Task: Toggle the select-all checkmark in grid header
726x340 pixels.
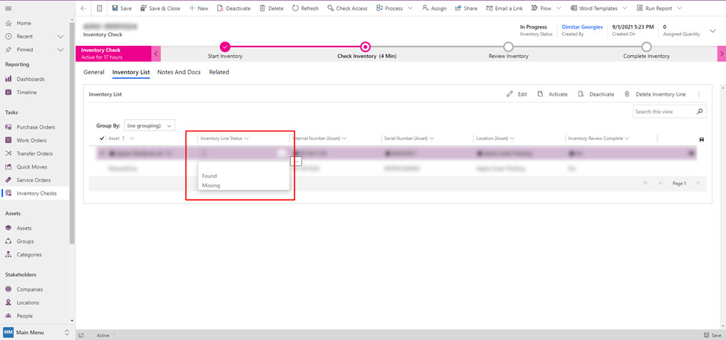Action: pyautogui.click(x=101, y=139)
